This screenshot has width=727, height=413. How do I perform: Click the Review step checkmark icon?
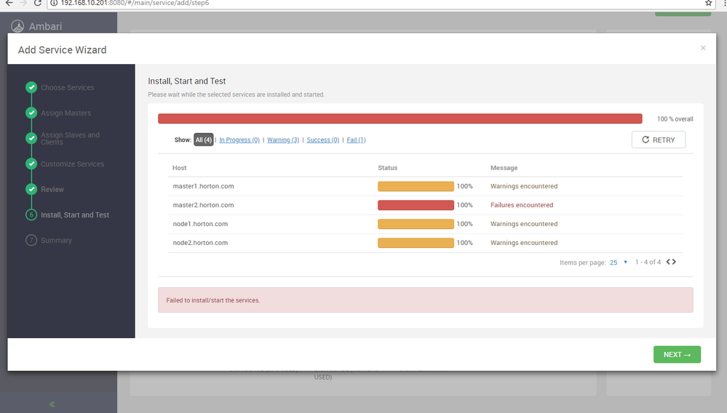point(31,189)
